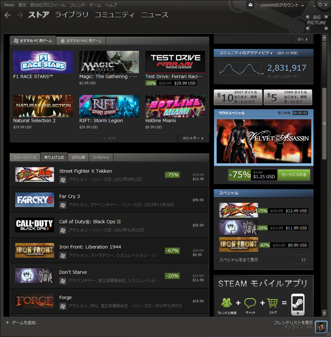Image resolution: width=331 pixels, height=337 pixels.
Task: Open Hotline Miami thumbnail
Action: click(x=175, y=106)
